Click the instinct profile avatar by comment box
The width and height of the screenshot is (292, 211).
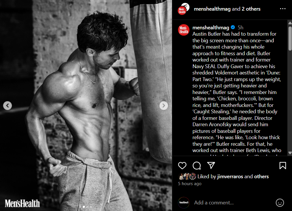click(184, 202)
